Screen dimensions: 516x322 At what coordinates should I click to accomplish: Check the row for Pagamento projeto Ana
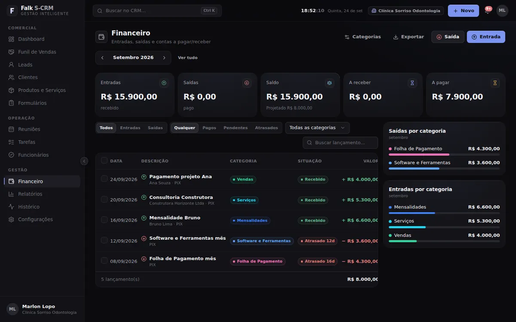pyautogui.click(x=104, y=179)
